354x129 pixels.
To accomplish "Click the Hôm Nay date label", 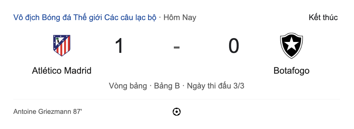I will pyautogui.click(x=180, y=17).
